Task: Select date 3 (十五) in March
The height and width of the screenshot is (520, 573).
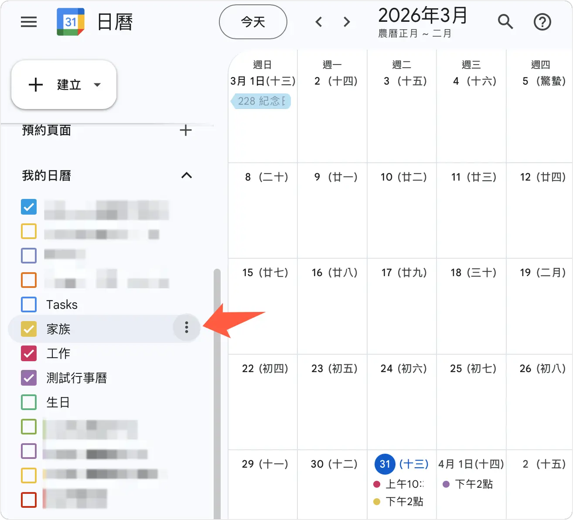Action: [x=405, y=81]
